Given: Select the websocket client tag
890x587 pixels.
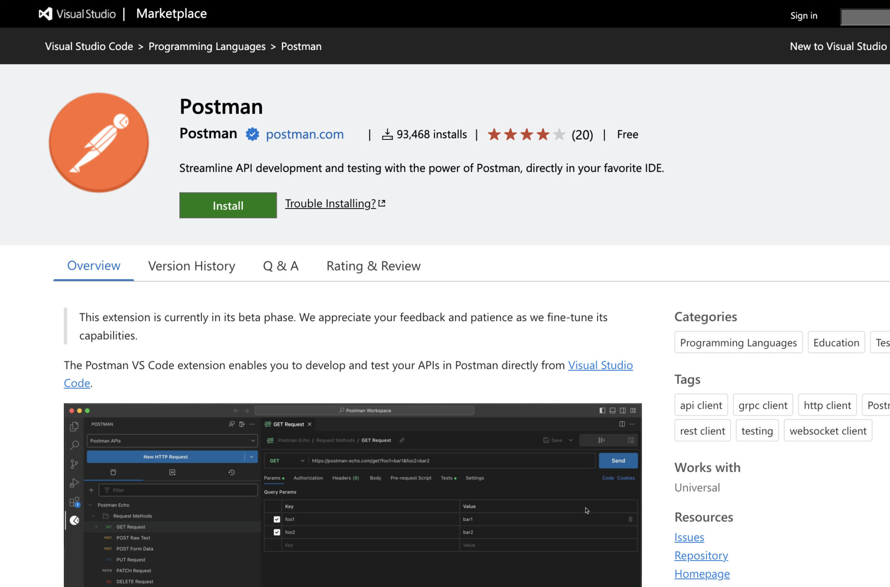Looking at the screenshot, I should (828, 430).
